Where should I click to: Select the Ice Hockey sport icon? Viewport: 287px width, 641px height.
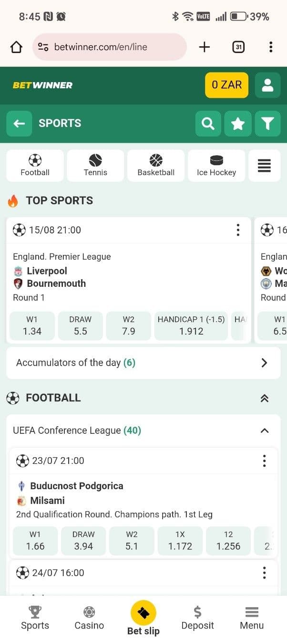[x=216, y=166]
